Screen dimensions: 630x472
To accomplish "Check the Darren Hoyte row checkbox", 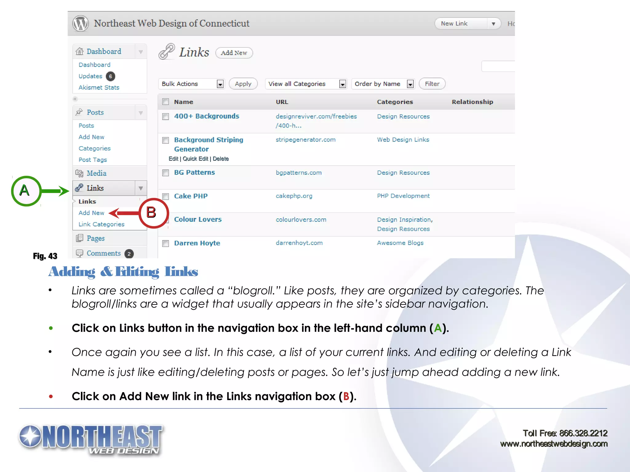I will 166,244.
